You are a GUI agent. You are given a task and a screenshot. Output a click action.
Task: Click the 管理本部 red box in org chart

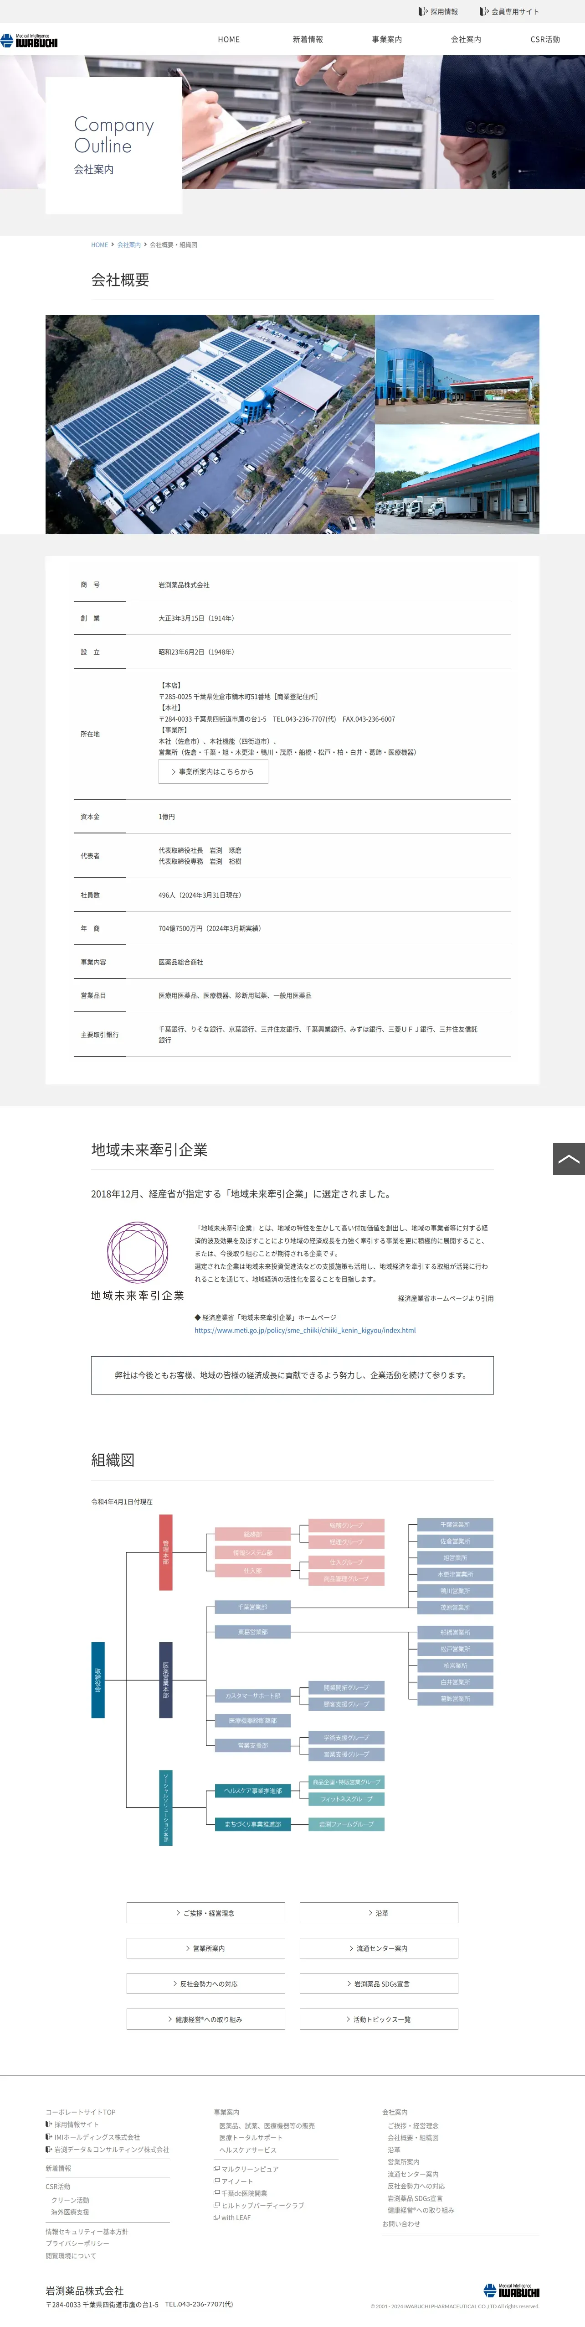166,1552
